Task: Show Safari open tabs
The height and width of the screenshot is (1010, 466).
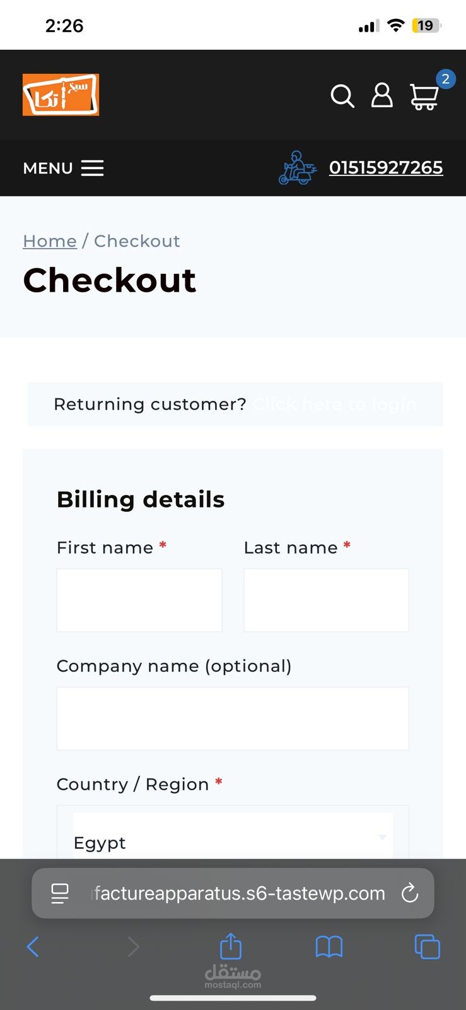Action: pos(427,946)
